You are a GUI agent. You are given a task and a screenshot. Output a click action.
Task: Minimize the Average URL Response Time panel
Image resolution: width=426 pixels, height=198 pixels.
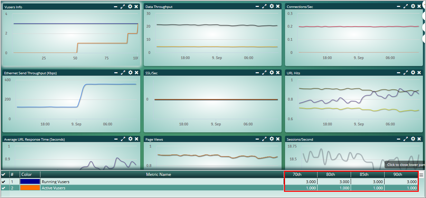116,139
